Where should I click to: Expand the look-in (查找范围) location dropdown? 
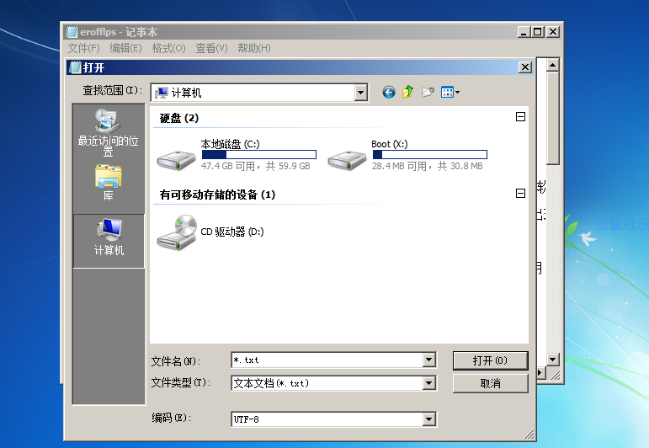[361, 93]
